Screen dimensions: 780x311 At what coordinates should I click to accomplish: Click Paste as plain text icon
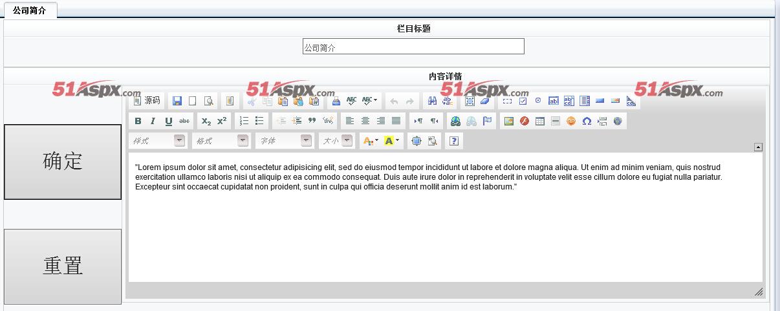pyautogui.click(x=298, y=101)
